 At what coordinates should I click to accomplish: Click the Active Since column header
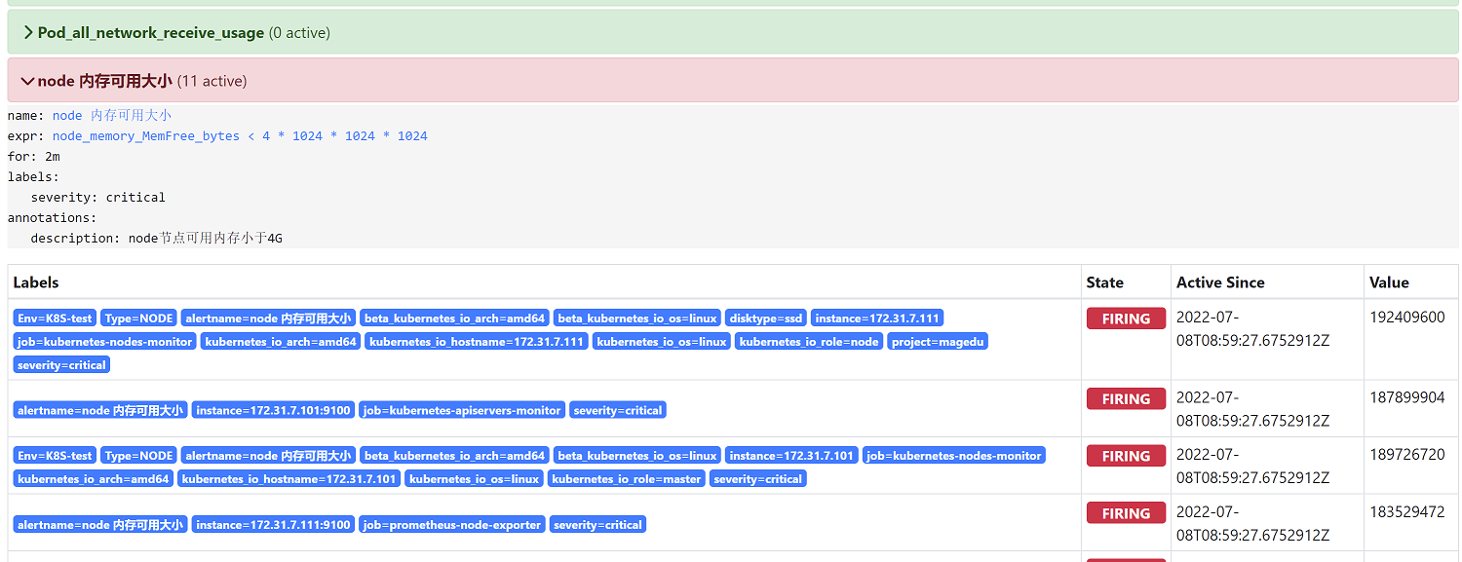1220,282
